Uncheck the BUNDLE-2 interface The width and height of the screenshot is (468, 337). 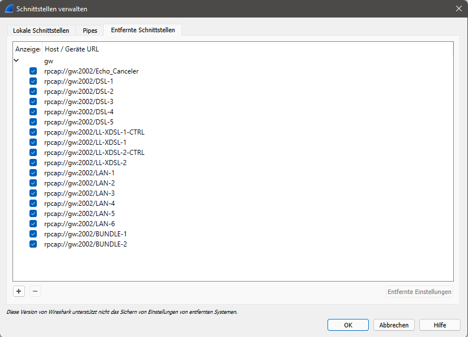pyautogui.click(x=33, y=244)
